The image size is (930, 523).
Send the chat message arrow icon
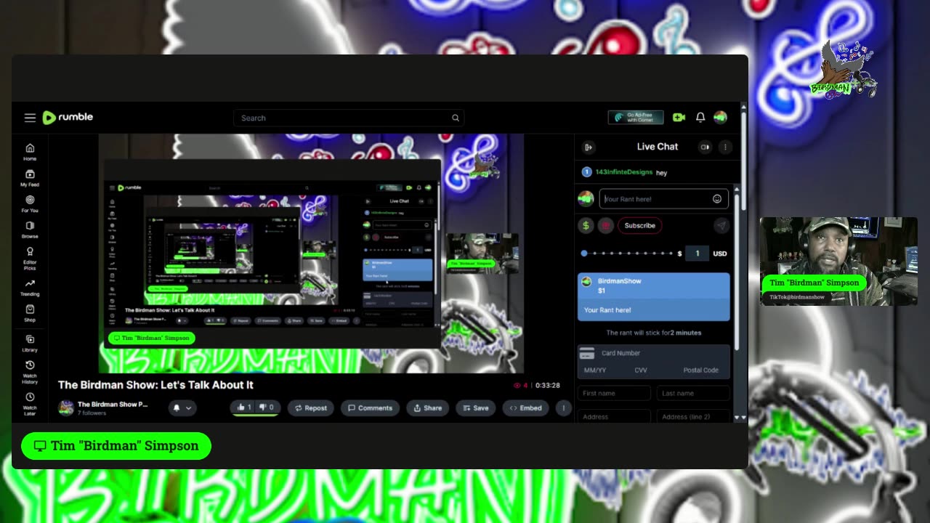coord(721,226)
